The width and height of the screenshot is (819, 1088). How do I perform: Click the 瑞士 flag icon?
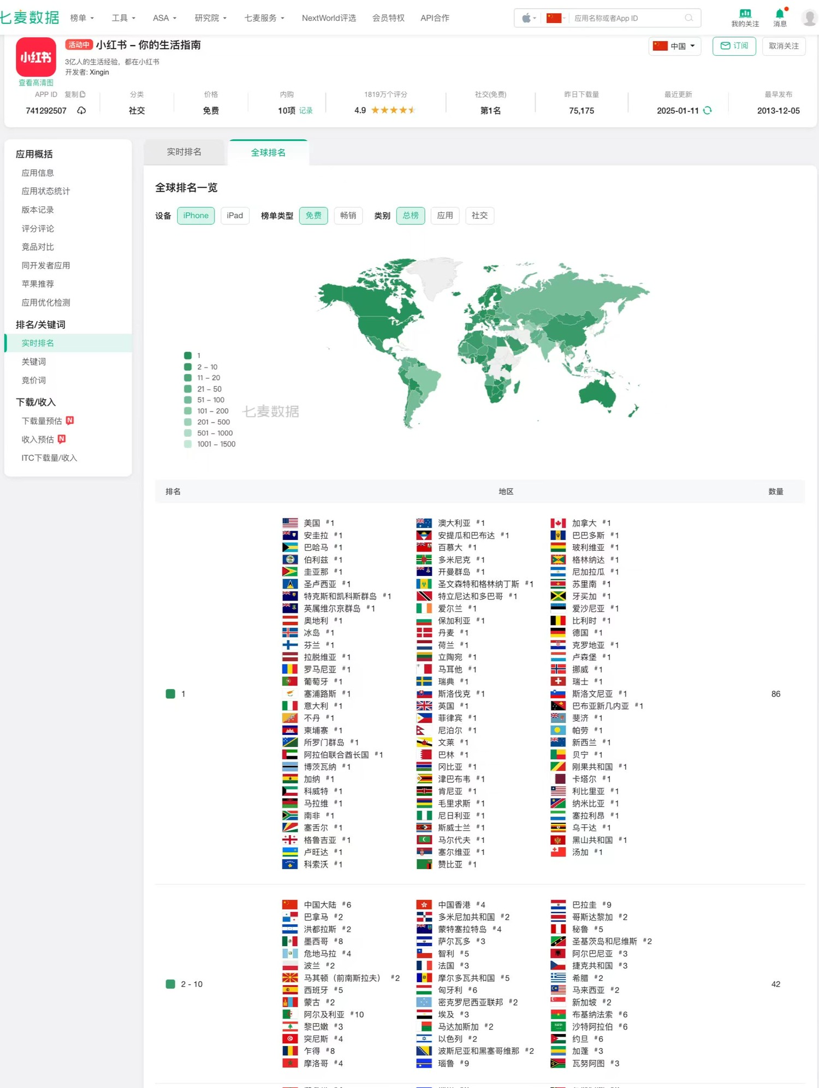coord(558,681)
